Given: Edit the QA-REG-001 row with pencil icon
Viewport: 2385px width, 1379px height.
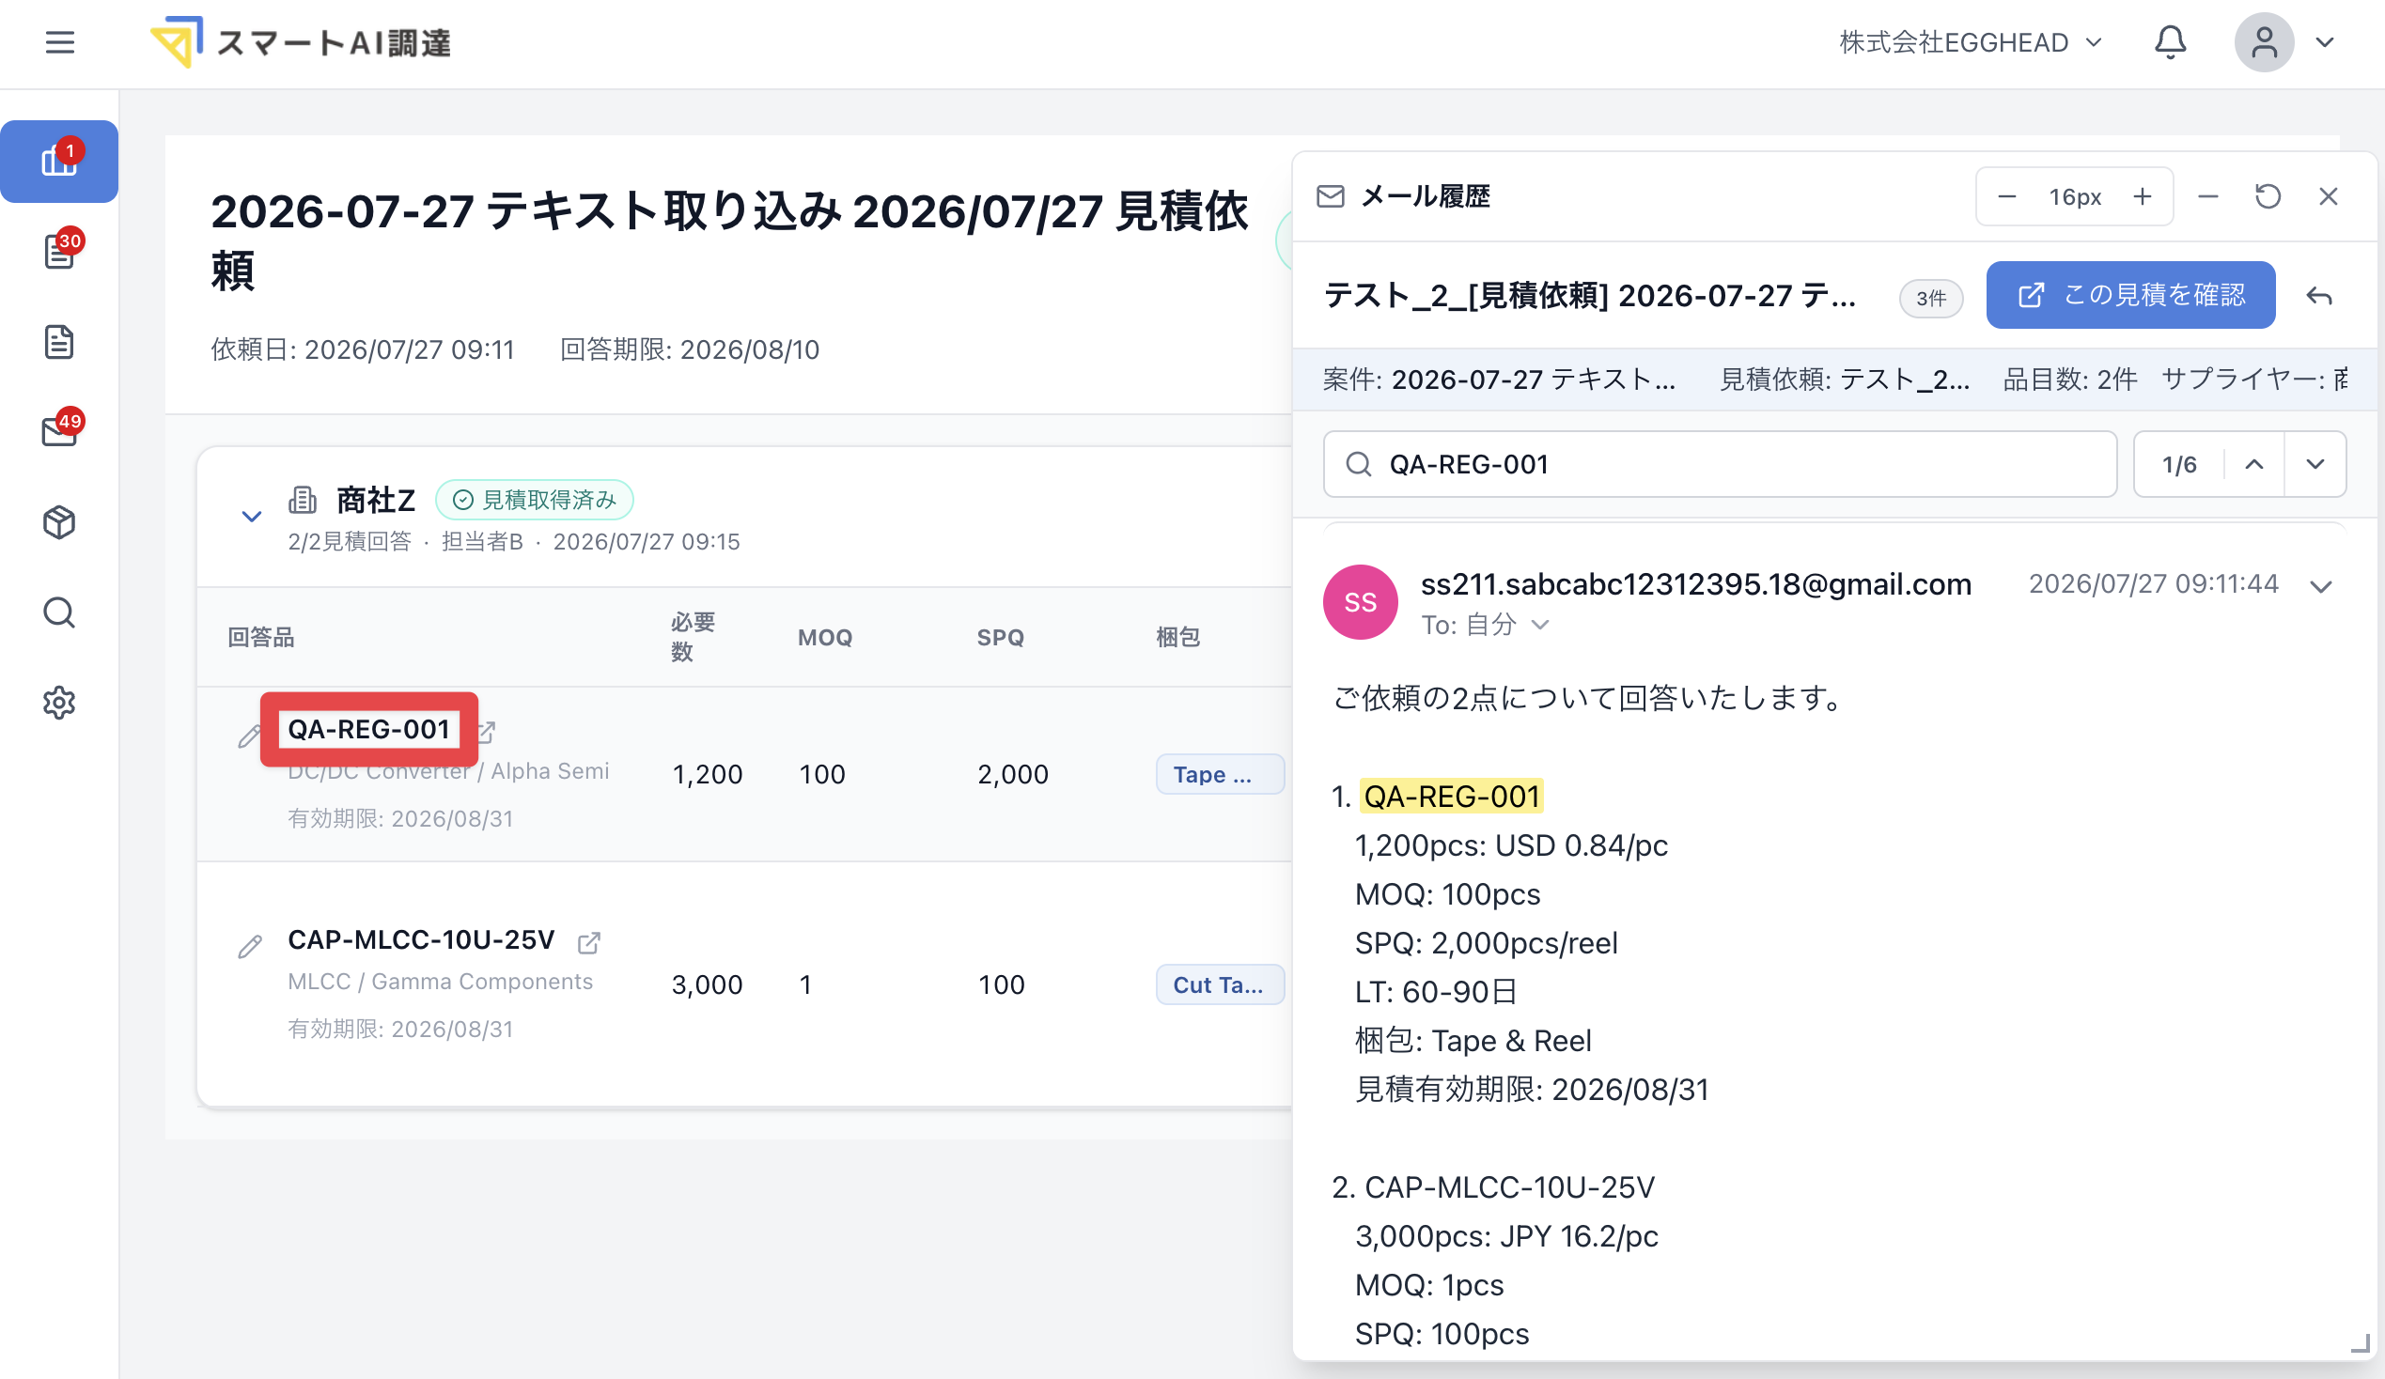Looking at the screenshot, I should point(250,736).
